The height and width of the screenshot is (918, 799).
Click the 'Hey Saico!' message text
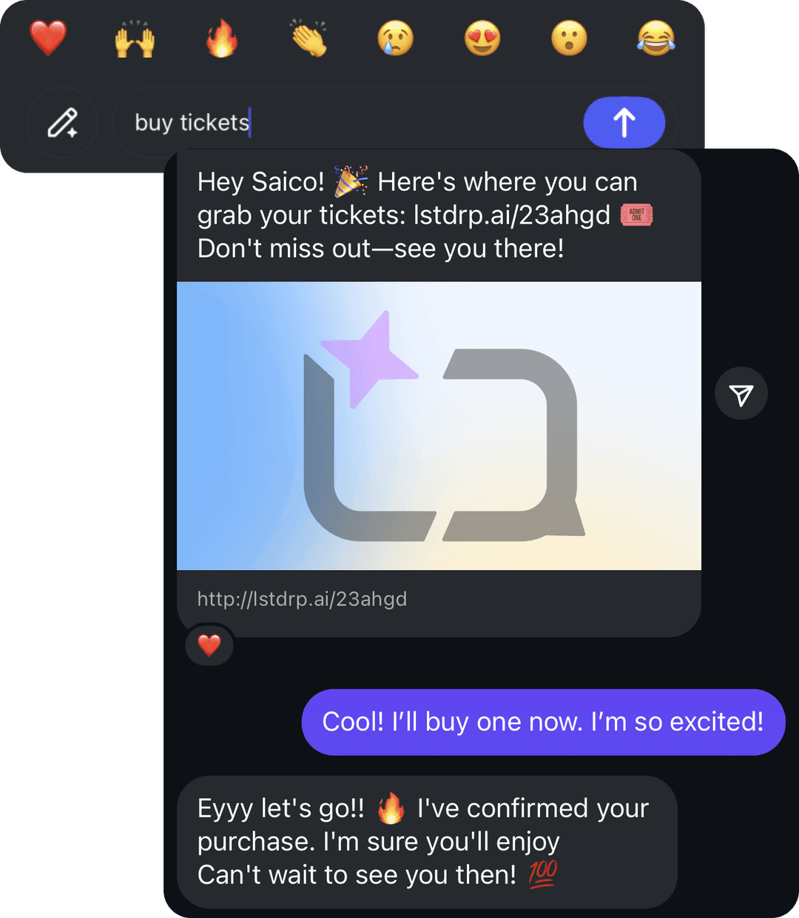pyautogui.click(x=260, y=182)
